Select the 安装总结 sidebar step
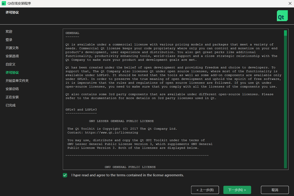294x196 pixels. pyautogui.click(x=12, y=89)
